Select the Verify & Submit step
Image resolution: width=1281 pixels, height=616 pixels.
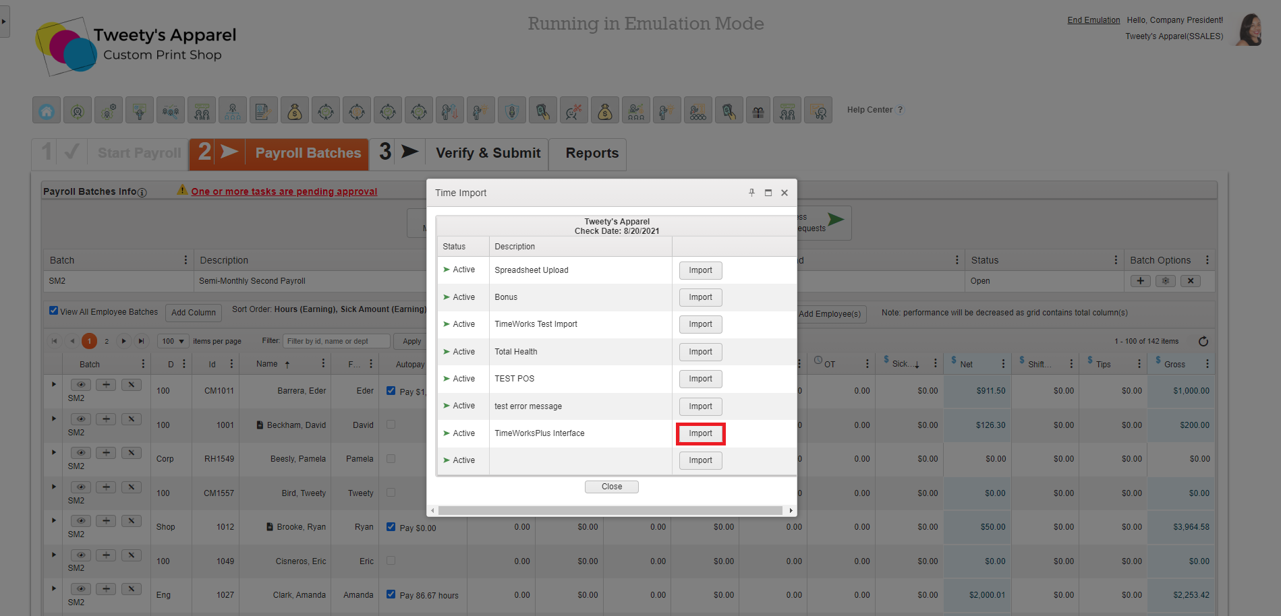point(487,154)
